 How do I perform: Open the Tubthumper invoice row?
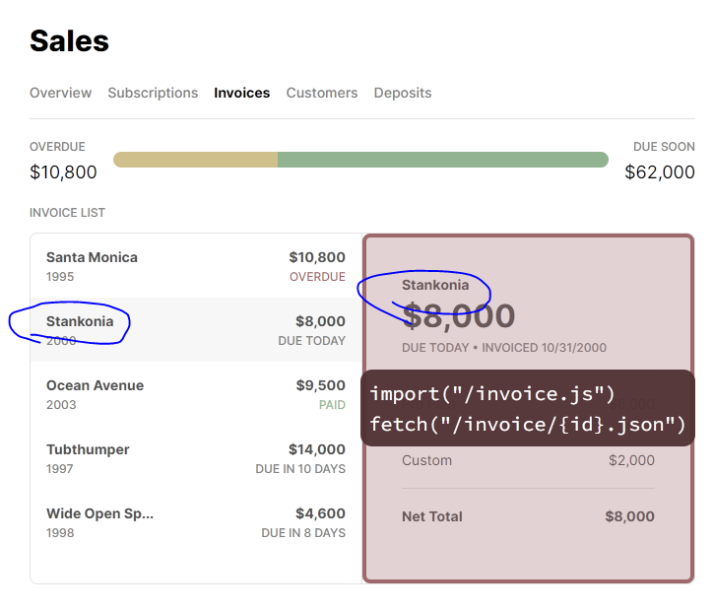pyautogui.click(x=196, y=458)
